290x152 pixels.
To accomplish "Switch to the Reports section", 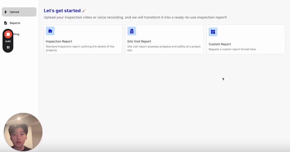I will (x=15, y=23).
